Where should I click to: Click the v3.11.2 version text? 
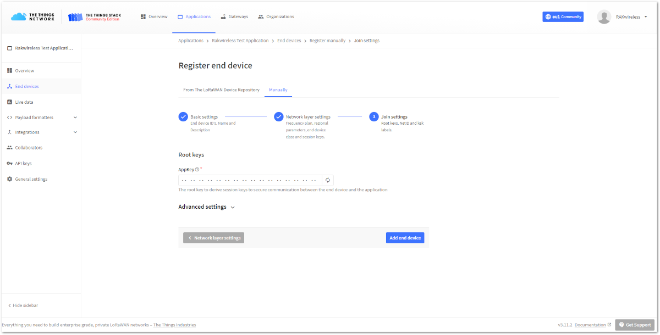point(565,325)
